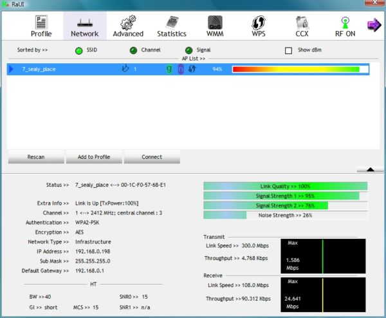The height and width of the screenshot is (318, 386).
Task: Click the 94% signal bar for 7_sealy_place
Action: (300, 70)
